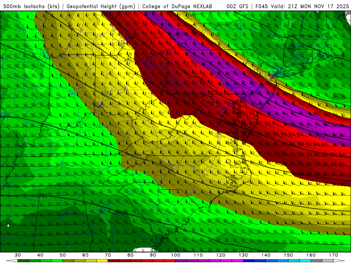Click the legend value 60
This screenshot has height=263, width=351.
[85, 255]
